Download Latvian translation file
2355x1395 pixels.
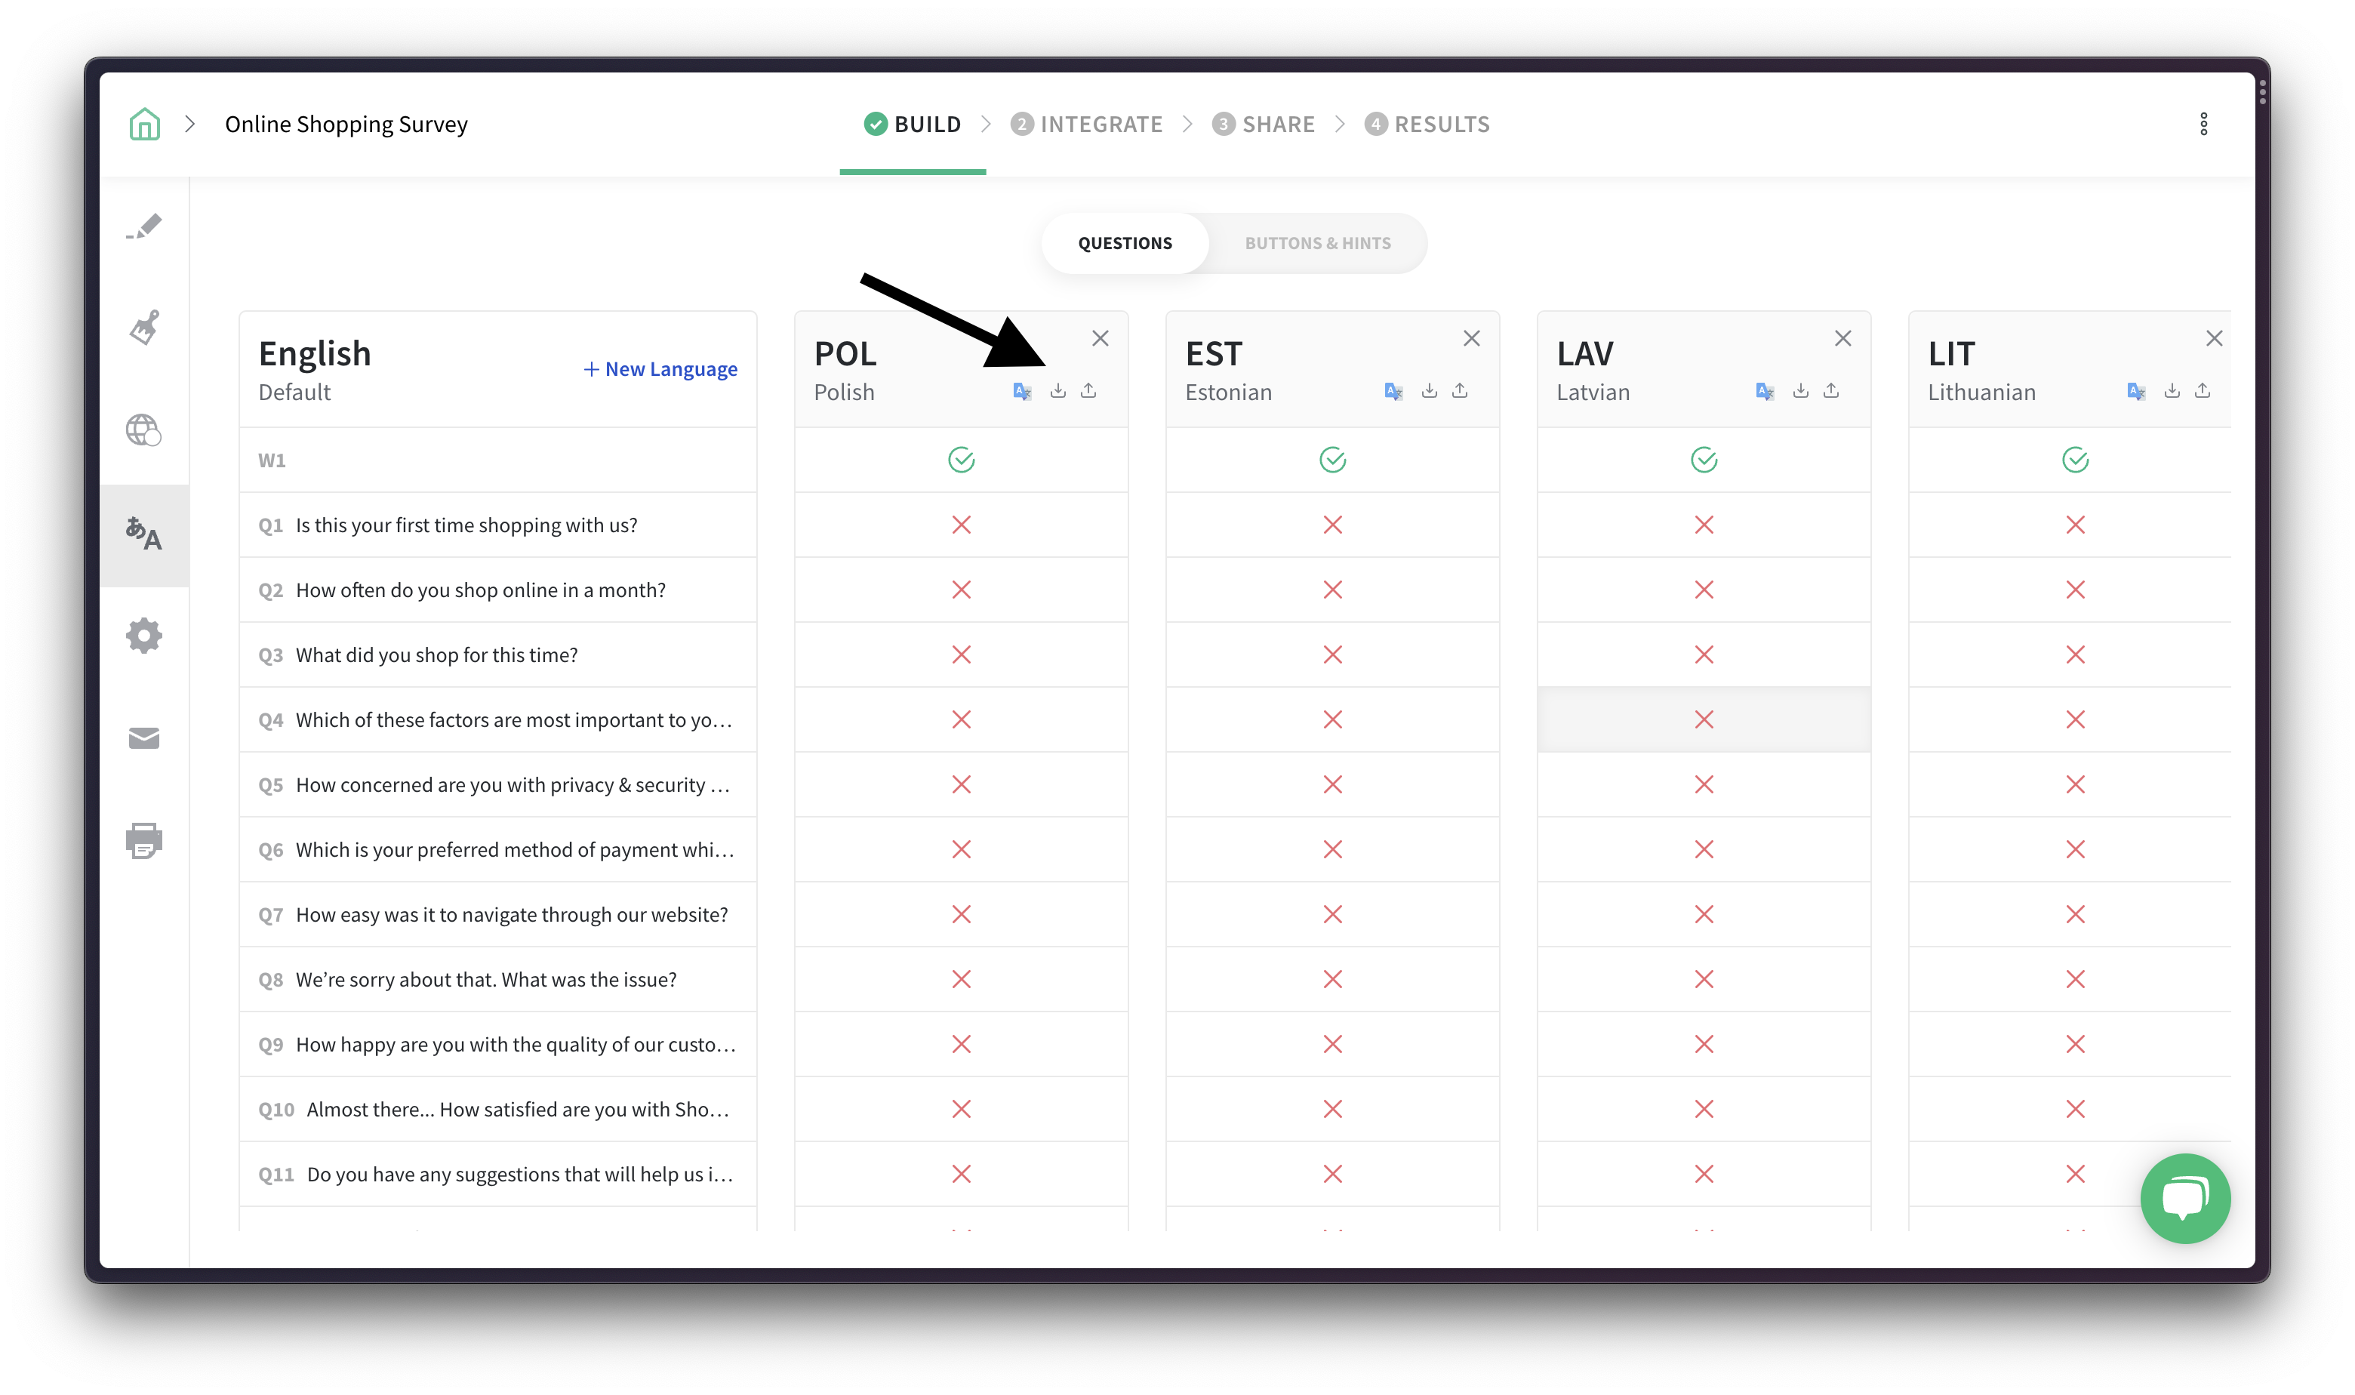pyautogui.click(x=1800, y=390)
